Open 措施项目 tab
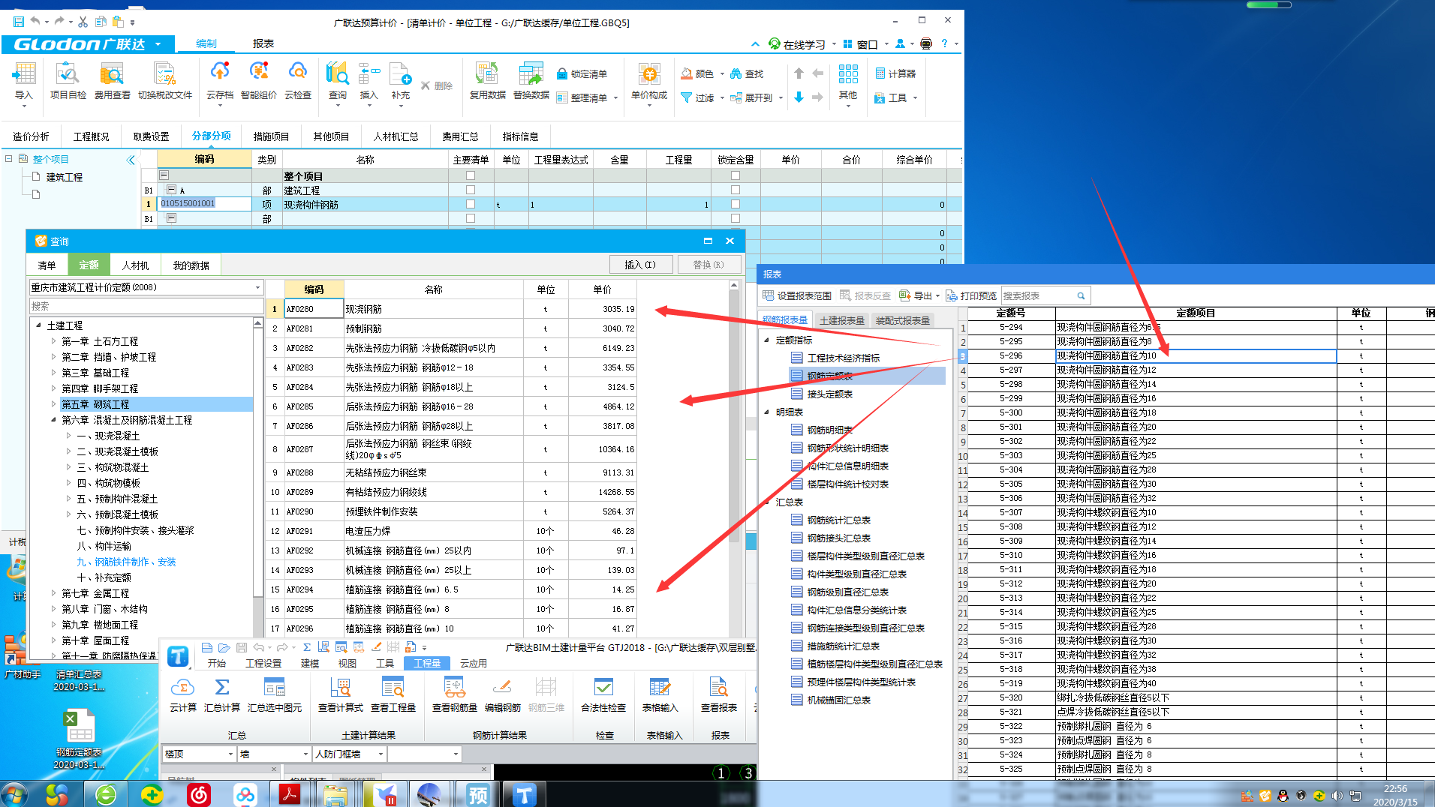This screenshot has width=1435, height=807. tap(271, 136)
